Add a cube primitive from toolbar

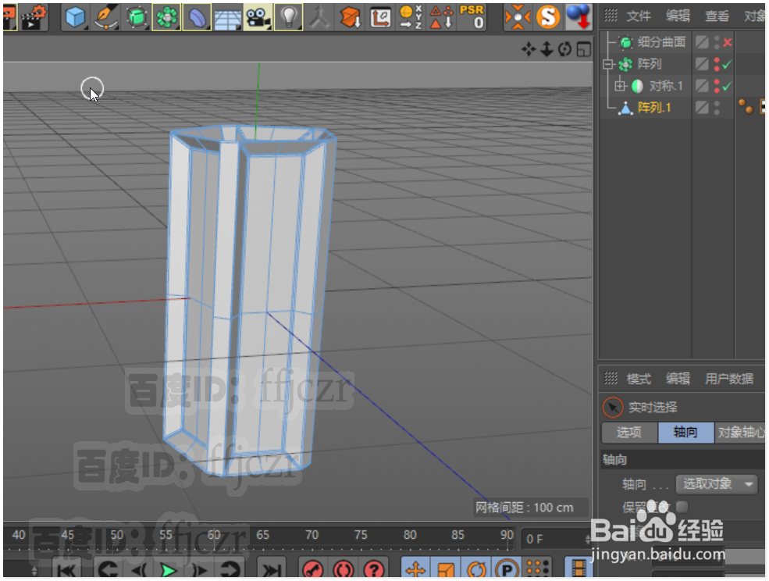[75, 17]
